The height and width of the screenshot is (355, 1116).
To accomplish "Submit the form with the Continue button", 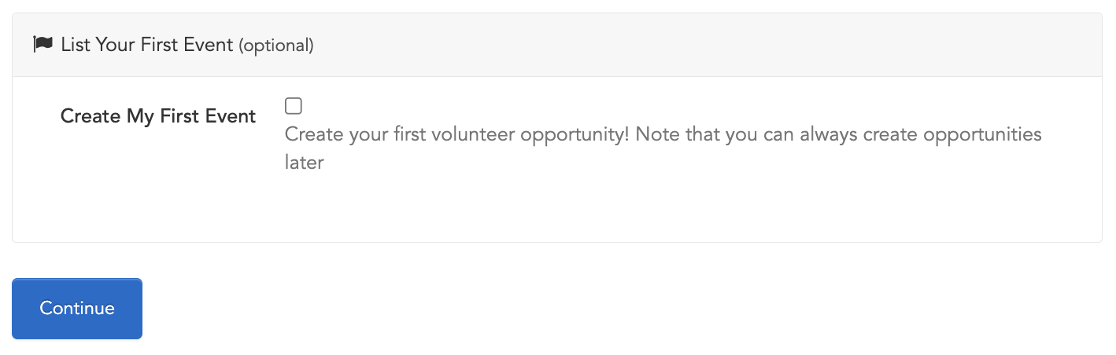I will [77, 309].
